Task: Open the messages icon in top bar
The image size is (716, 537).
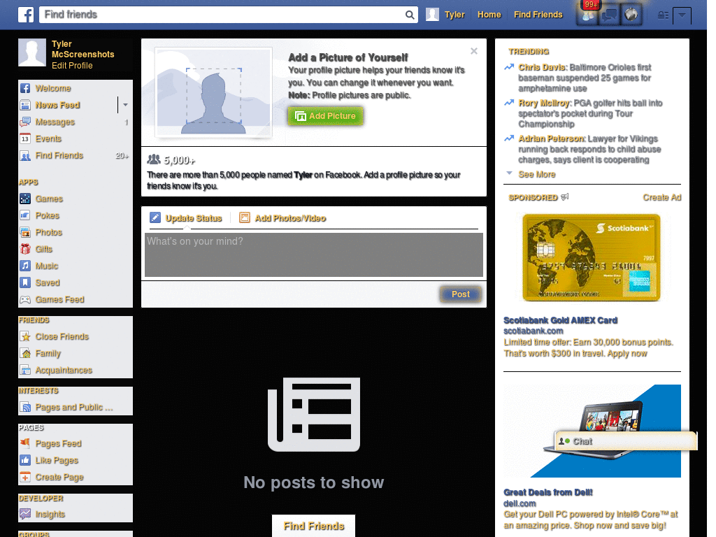Action: [610, 15]
